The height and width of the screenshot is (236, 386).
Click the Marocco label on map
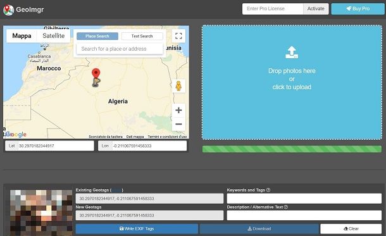coord(49,68)
